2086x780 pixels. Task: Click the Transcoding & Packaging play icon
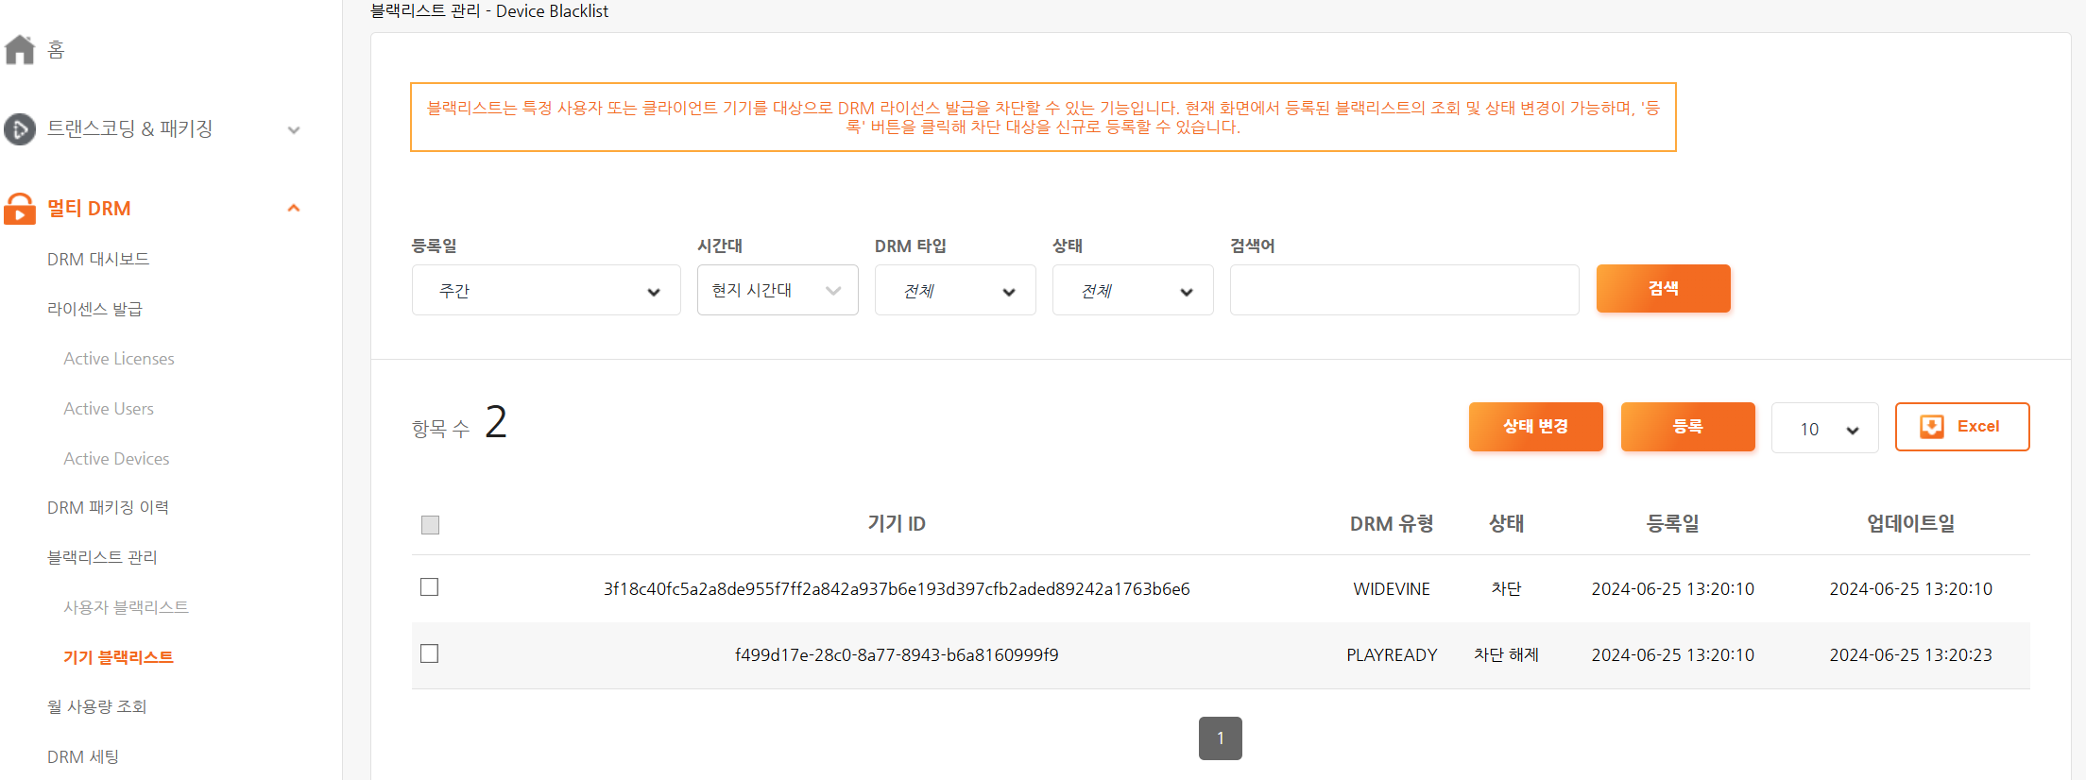pos(20,129)
